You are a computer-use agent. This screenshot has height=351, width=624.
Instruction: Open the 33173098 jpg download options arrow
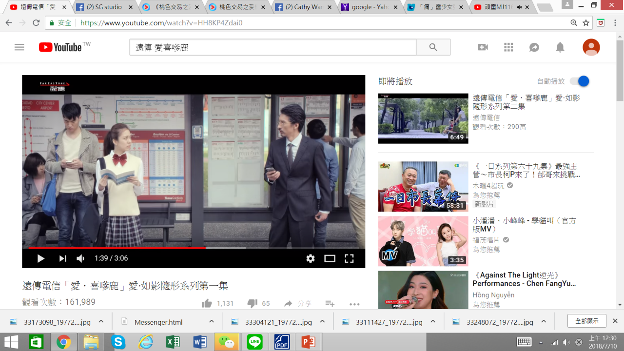click(x=101, y=322)
